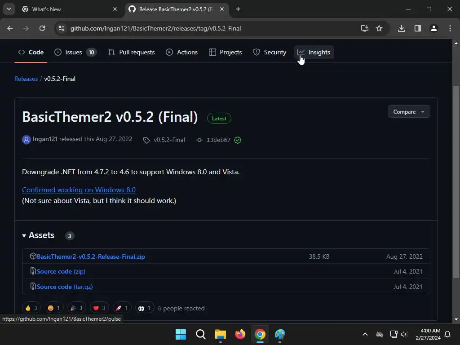Image resolution: width=460 pixels, height=345 pixels.
Task: Open the Windows Start menu
Action: pos(181,334)
